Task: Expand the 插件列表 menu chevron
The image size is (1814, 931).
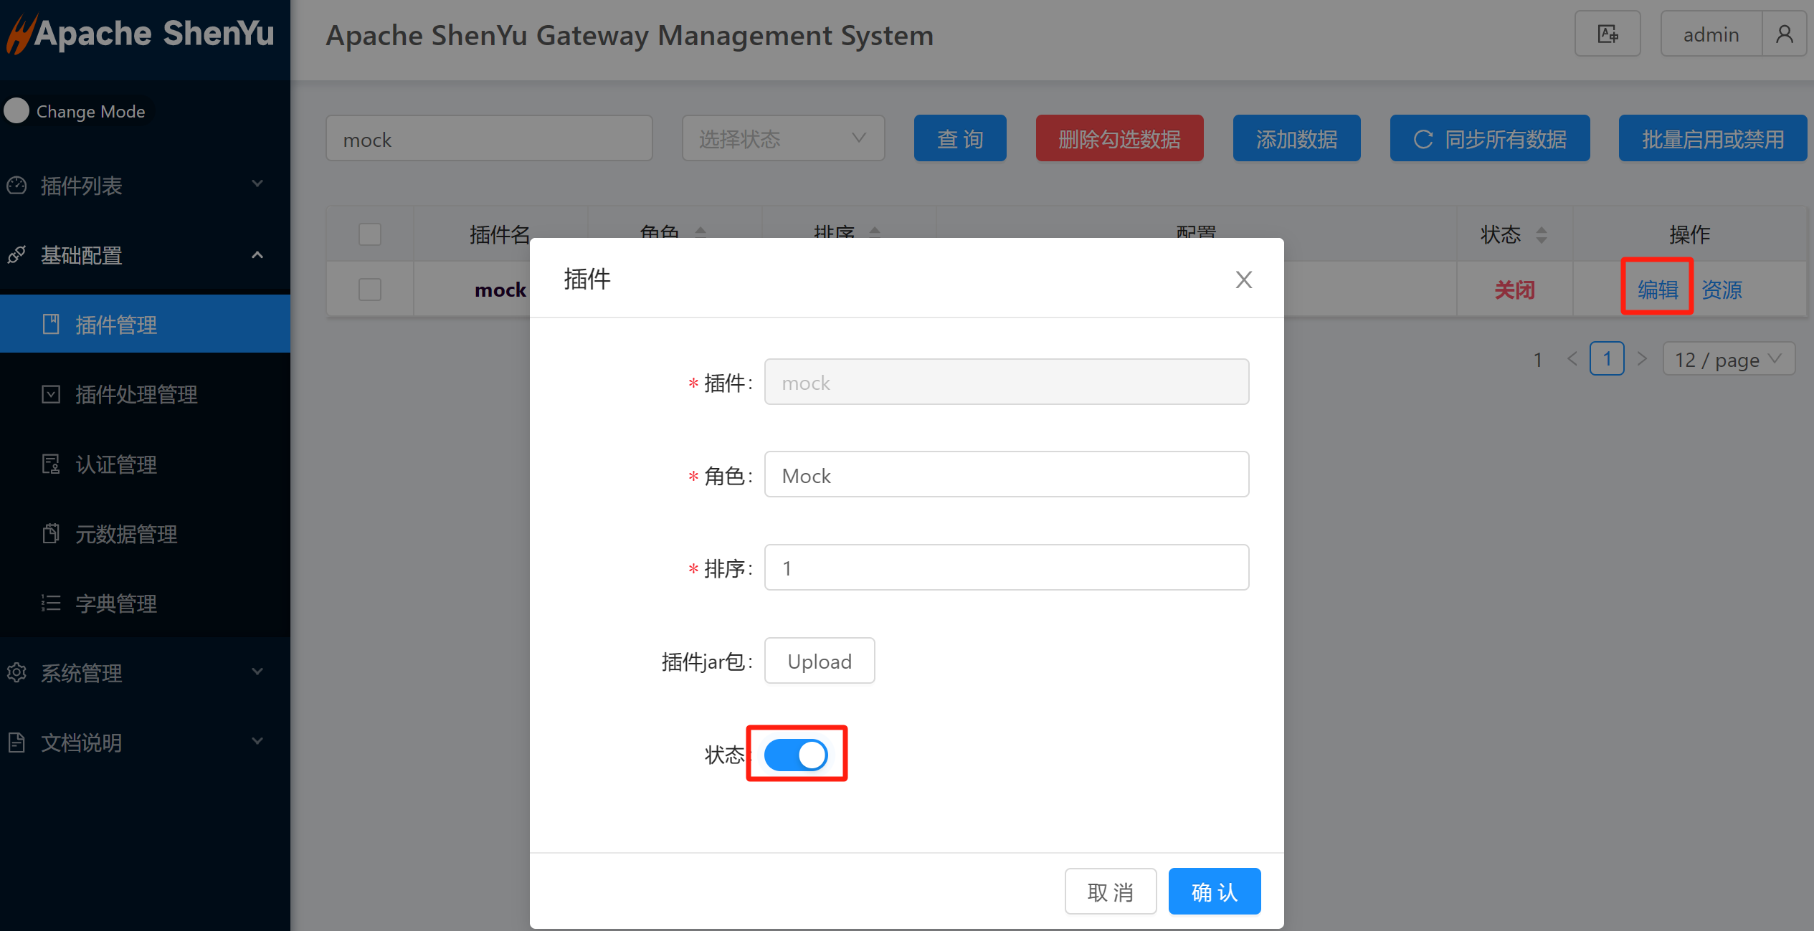Action: coord(257,184)
